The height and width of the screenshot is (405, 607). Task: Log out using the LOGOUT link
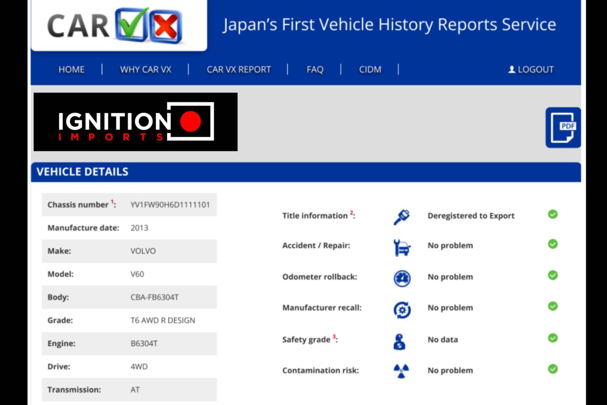point(536,70)
